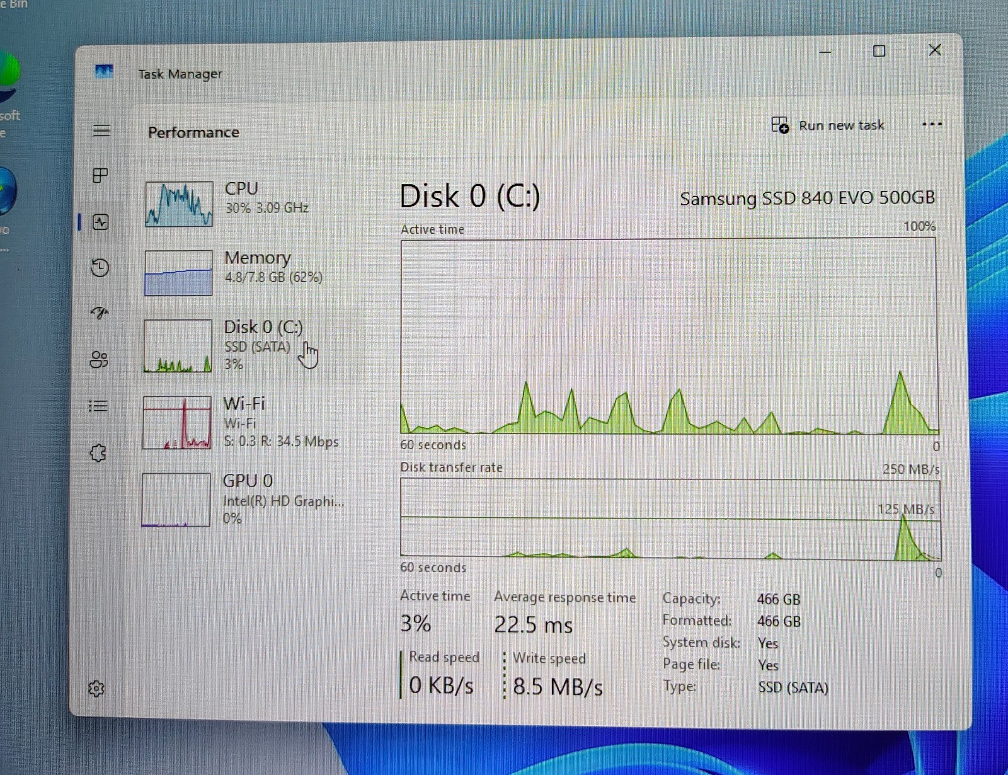
Task: Click the Memory mini graph thumbnail
Action: point(178,273)
